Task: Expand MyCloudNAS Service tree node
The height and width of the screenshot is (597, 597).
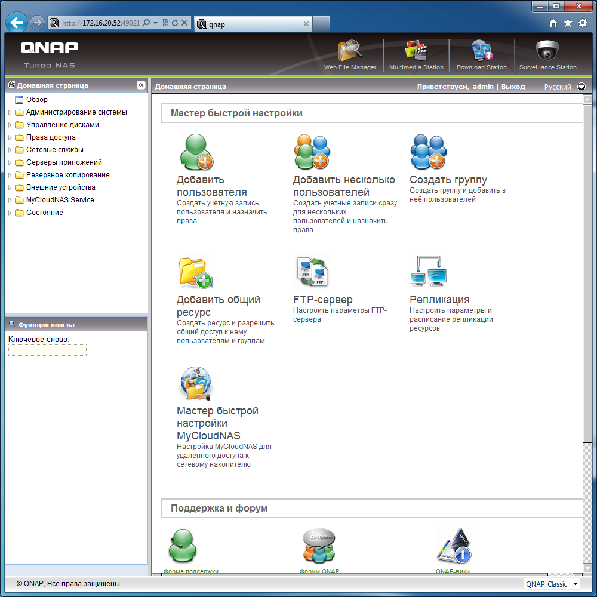Action: click(x=10, y=200)
